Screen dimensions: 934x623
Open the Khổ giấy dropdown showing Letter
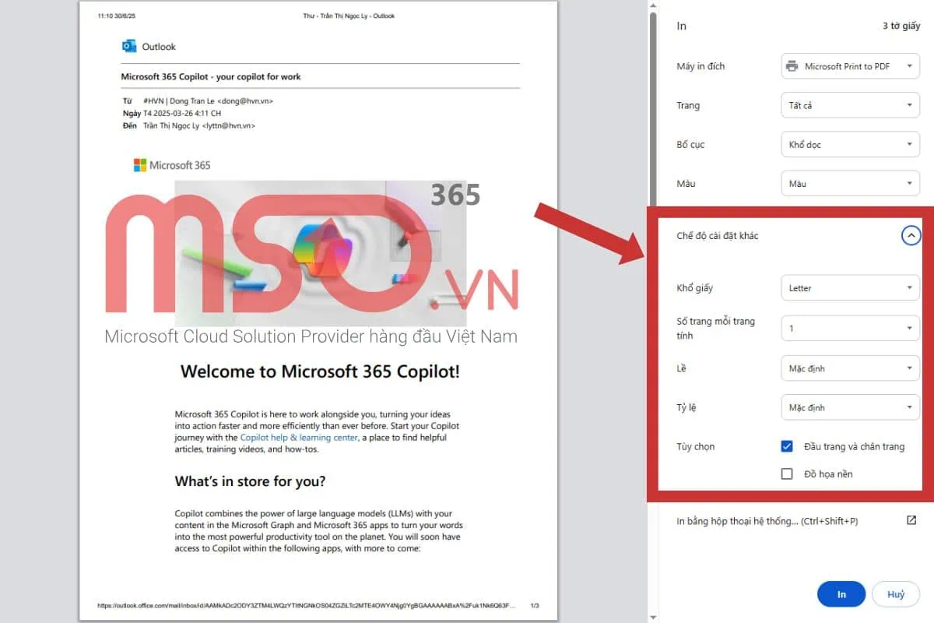click(x=850, y=287)
